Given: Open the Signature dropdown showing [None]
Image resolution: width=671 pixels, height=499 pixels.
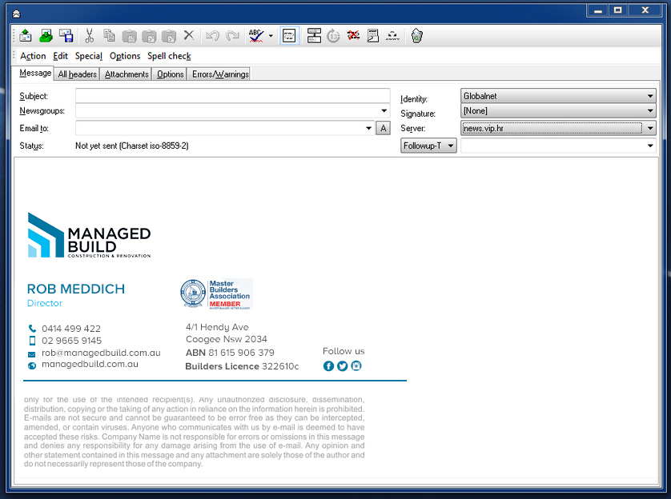Looking at the screenshot, I should point(558,111).
